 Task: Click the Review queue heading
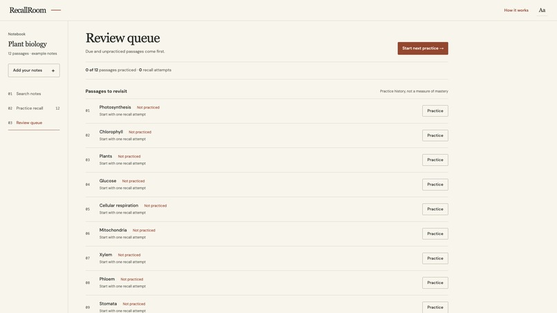click(x=122, y=38)
